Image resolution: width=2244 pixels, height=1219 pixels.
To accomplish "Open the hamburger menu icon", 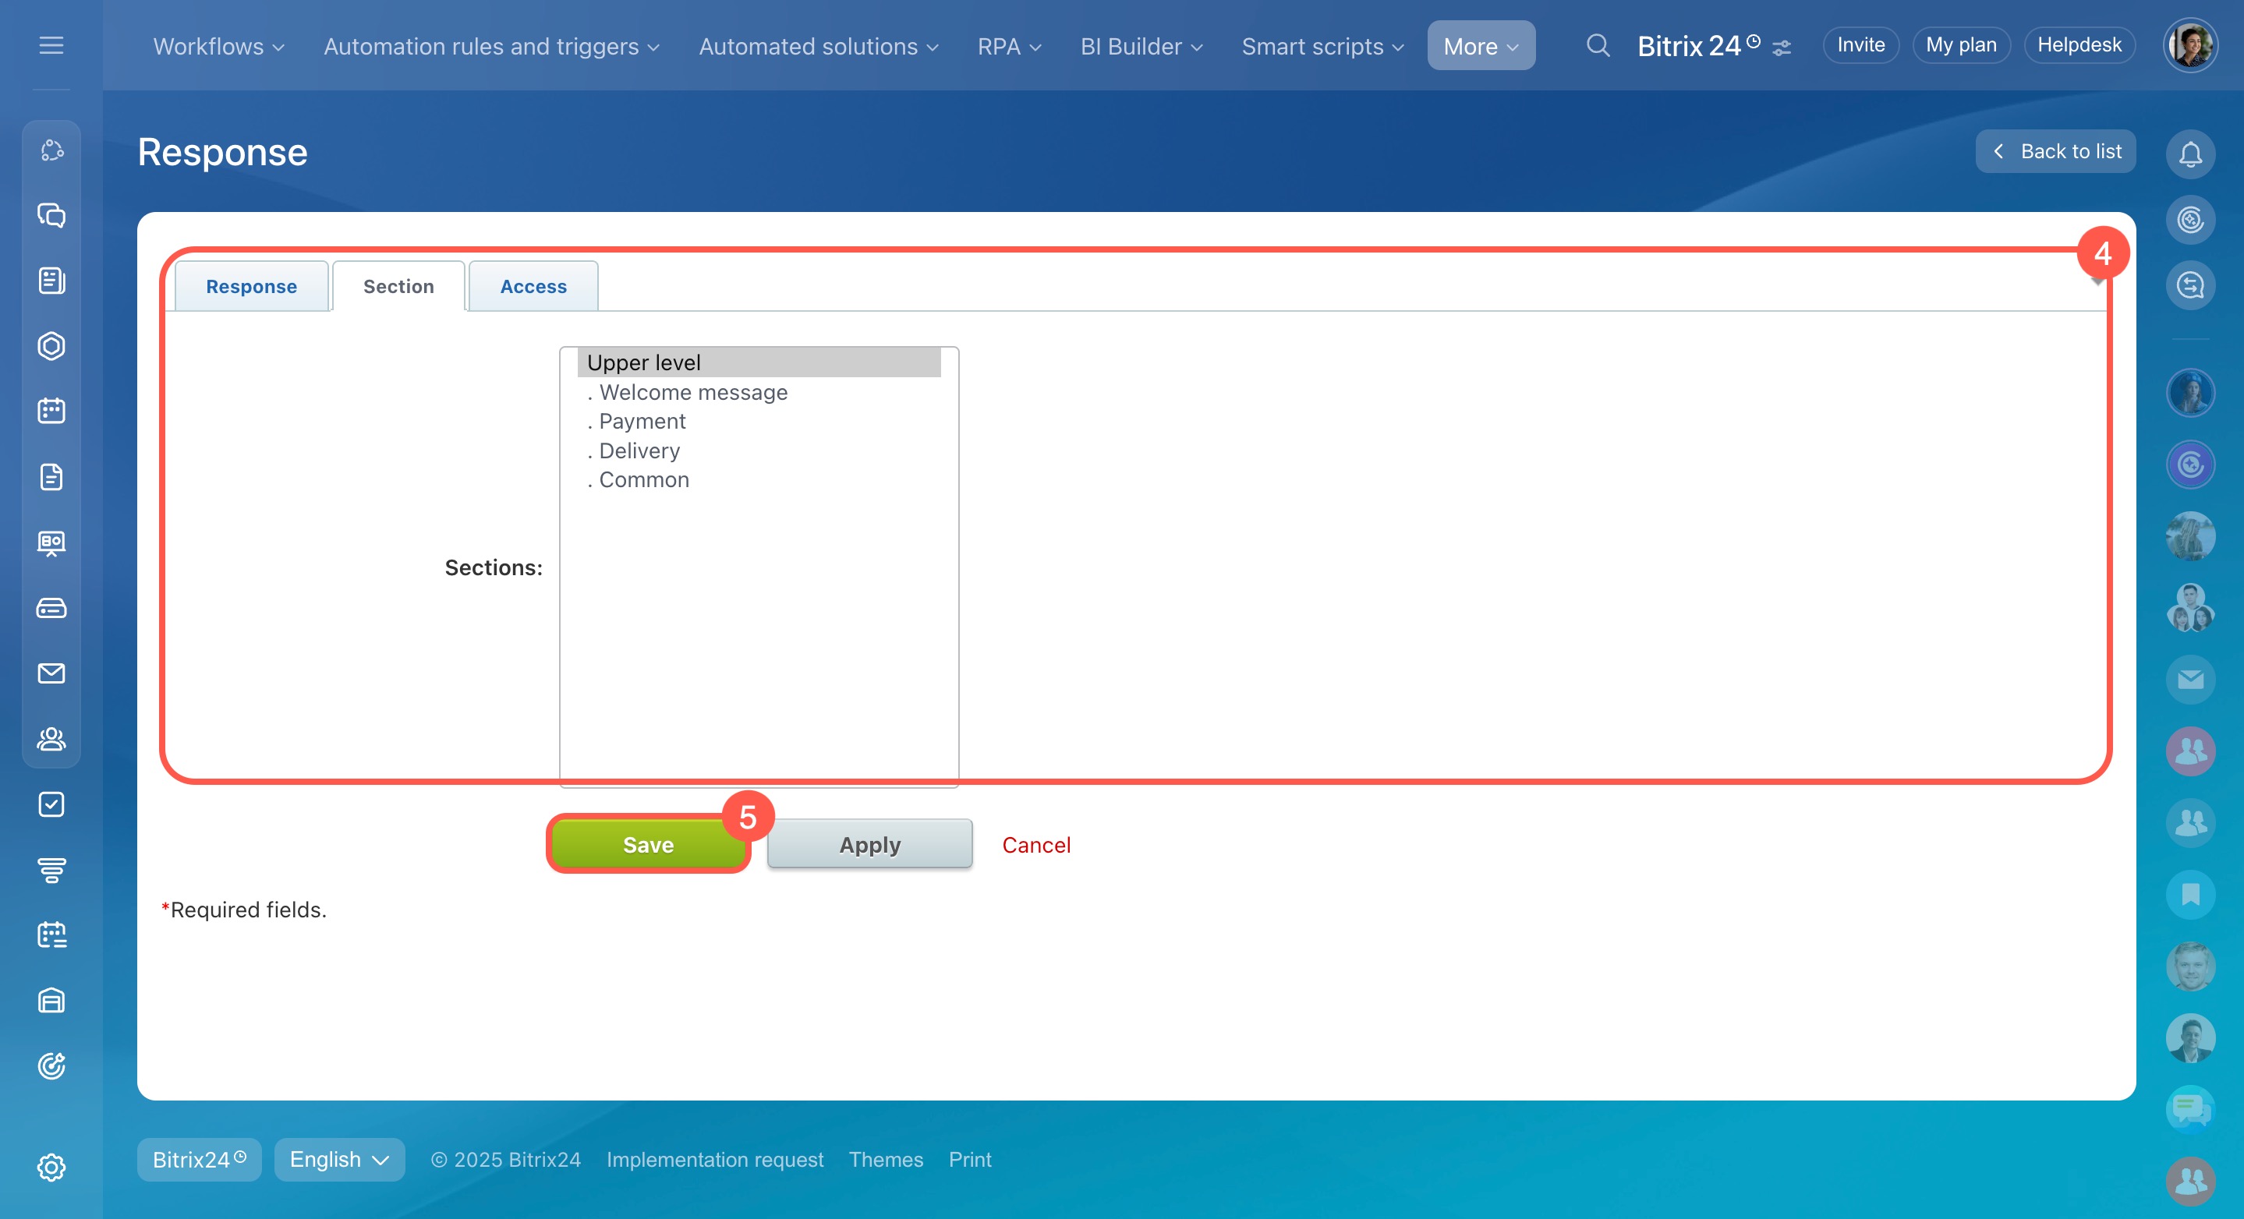I will (51, 45).
